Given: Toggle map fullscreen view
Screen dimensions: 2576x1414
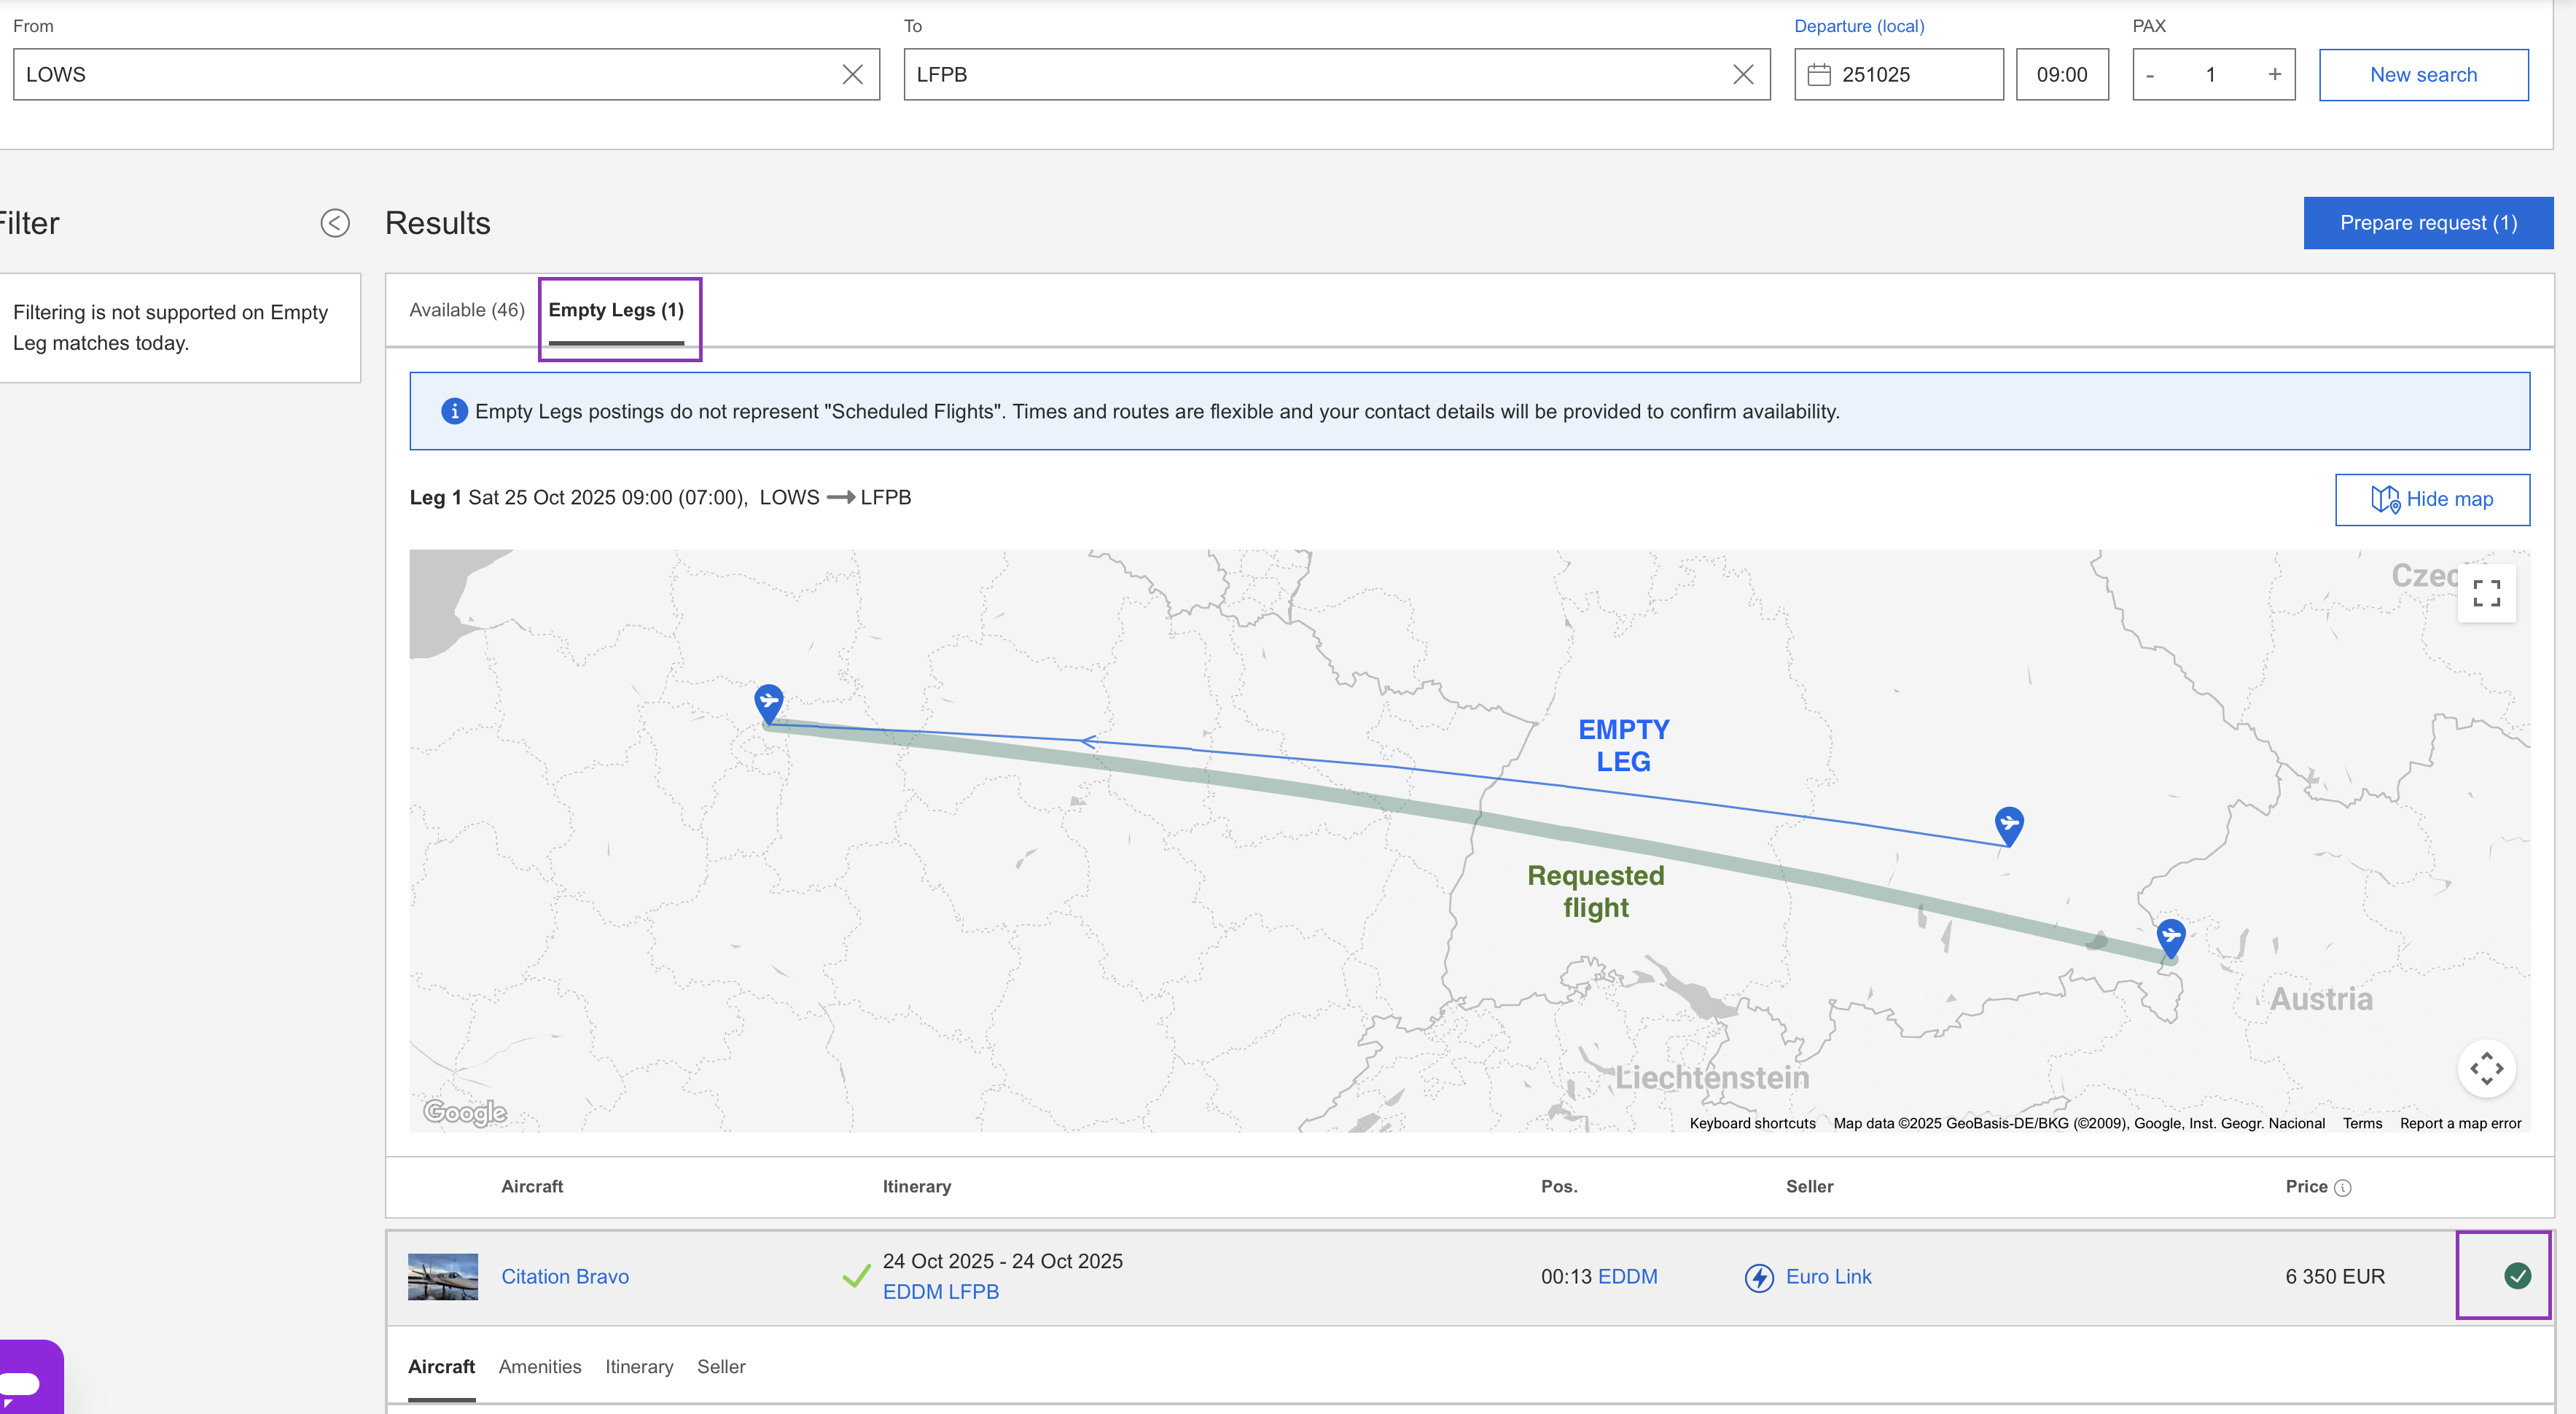Looking at the screenshot, I should 2486,593.
